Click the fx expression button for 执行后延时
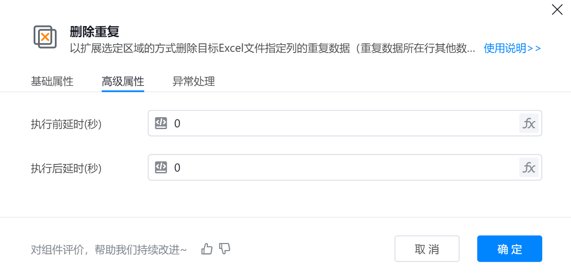The width and height of the screenshot is (571, 275). pos(529,168)
